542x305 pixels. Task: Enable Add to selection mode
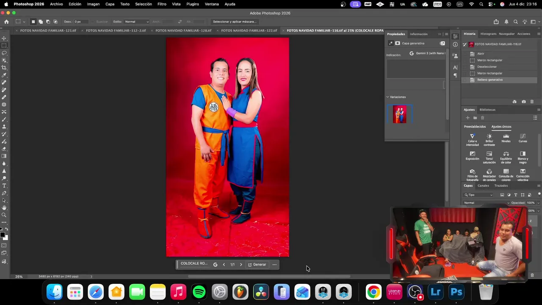coord(41,22)
